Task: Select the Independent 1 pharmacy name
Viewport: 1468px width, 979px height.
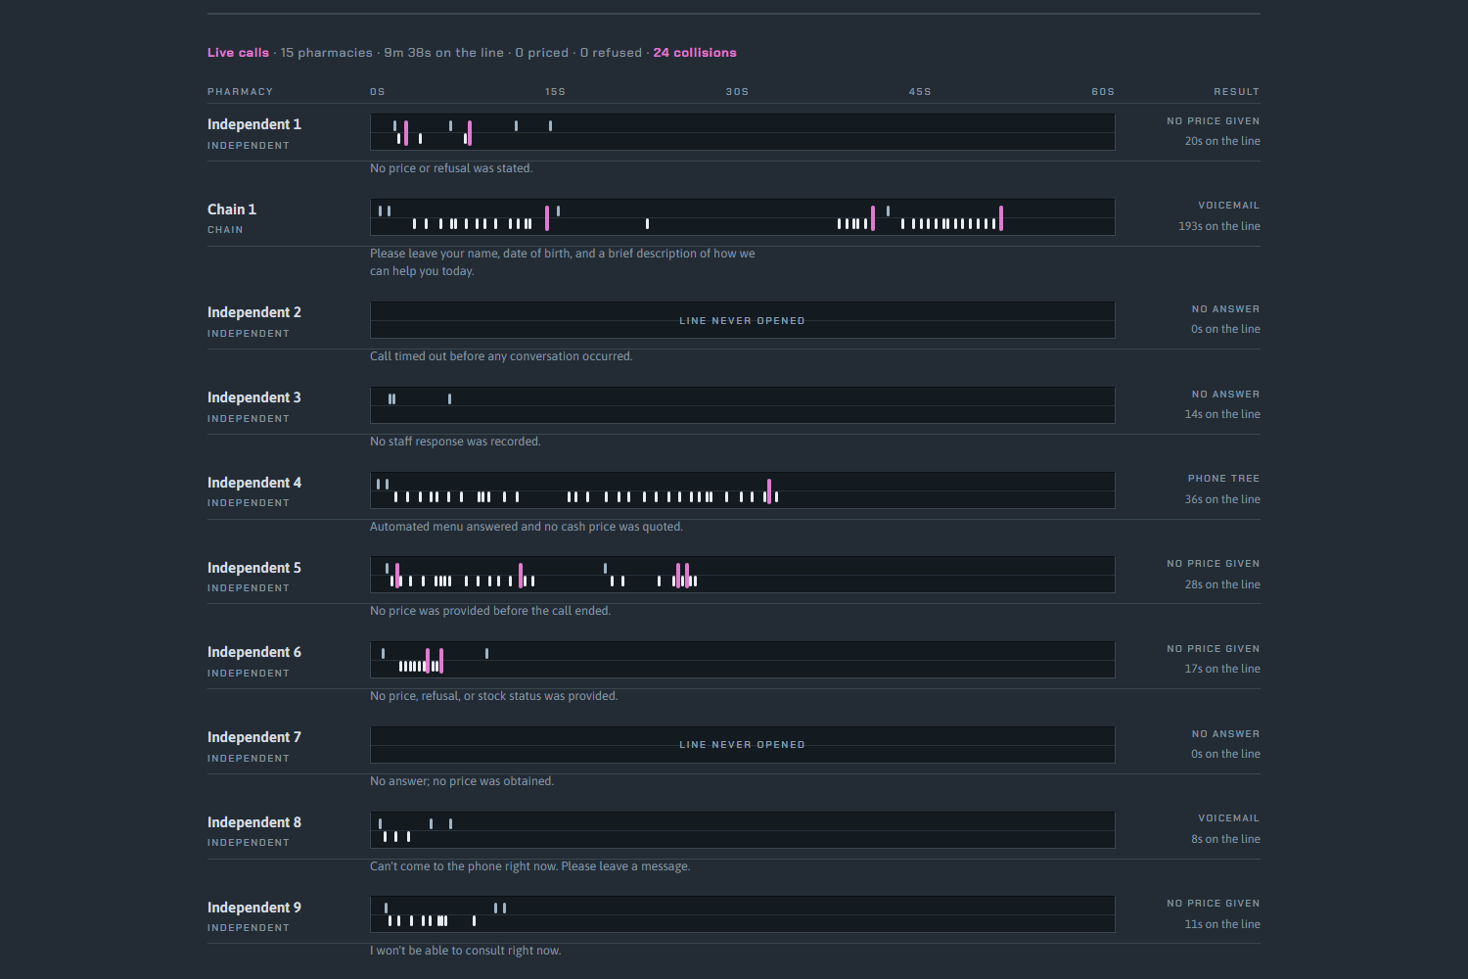Action: click(x=254, y=124)
